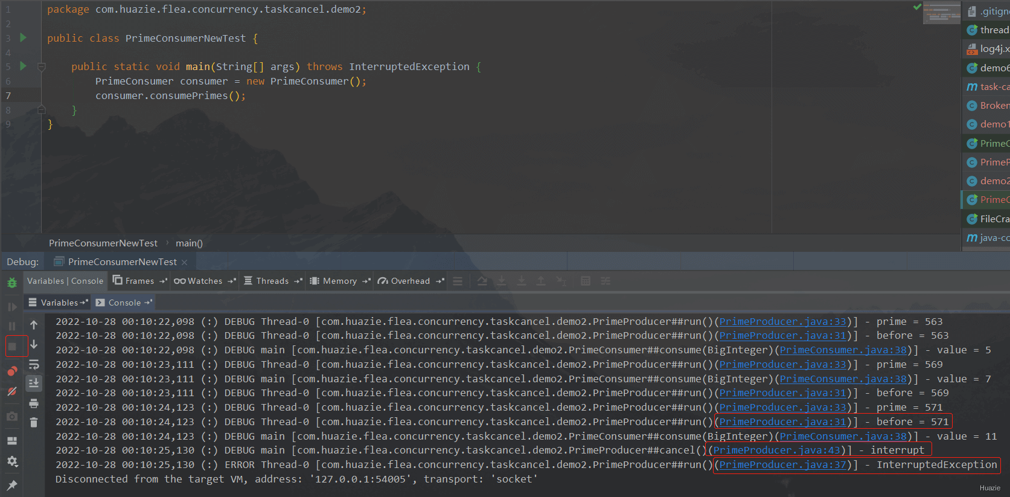The height and width of the screenshot is (497, 1010).
Task: Close the PrimeConsumerNewTest debug session tab
Action: tap(185, 262)
